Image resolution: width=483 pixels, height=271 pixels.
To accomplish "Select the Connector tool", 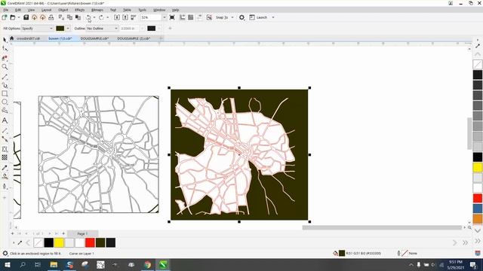I will (5, 139).
